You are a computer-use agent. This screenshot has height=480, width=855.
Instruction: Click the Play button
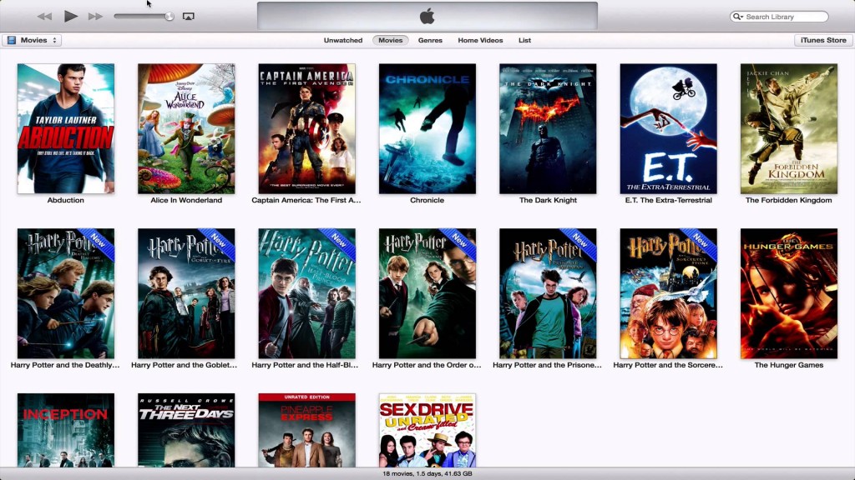70,17
